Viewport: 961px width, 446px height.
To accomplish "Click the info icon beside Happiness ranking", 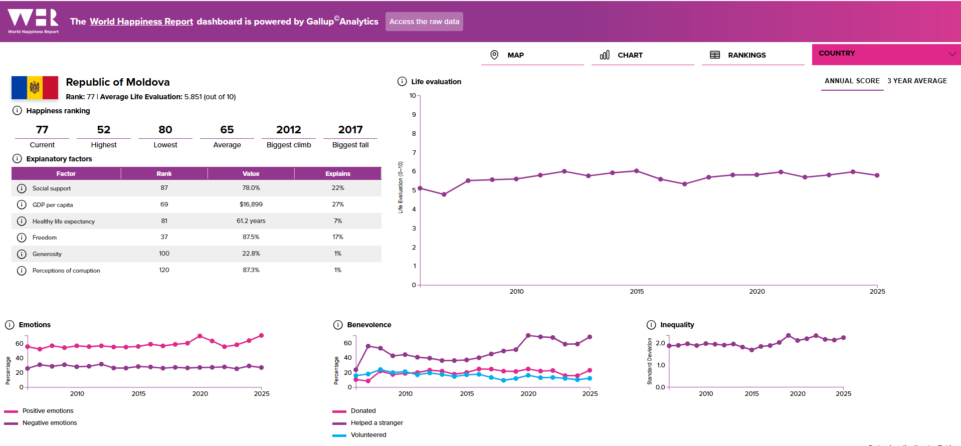I will [x=17, y=111].
